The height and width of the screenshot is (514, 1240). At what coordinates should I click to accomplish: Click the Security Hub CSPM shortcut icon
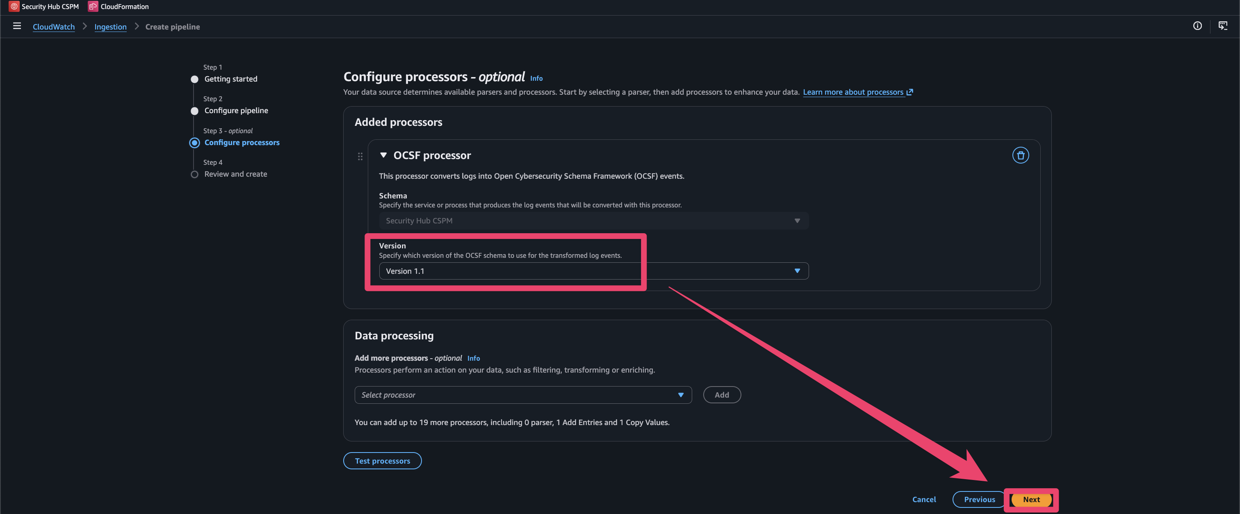click(x=14, y=6)
